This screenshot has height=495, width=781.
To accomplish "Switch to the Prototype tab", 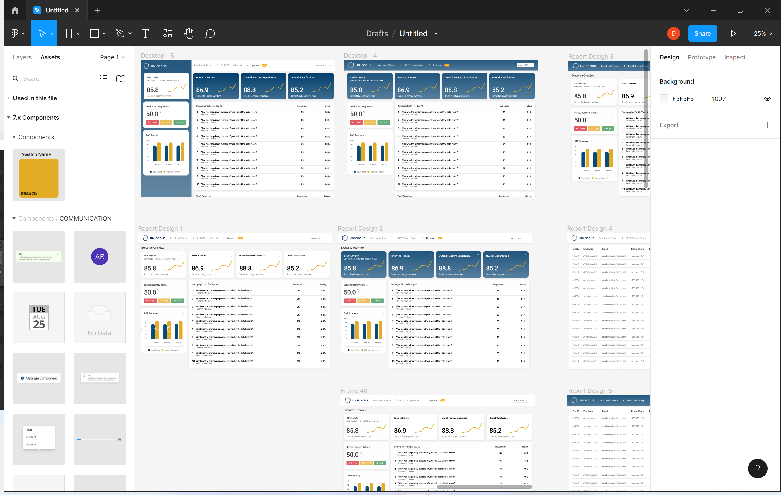I will click(702, 57).
